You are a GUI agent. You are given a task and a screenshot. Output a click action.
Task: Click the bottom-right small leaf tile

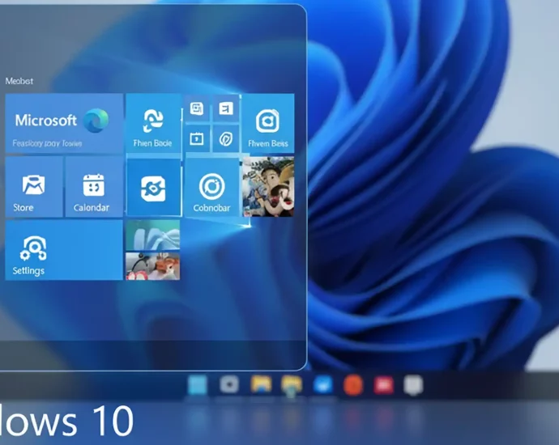point(226,138)
